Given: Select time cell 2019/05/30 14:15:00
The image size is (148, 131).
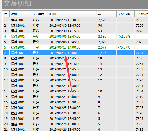Looking at the screenshot, I should click(x=65, y=31).
